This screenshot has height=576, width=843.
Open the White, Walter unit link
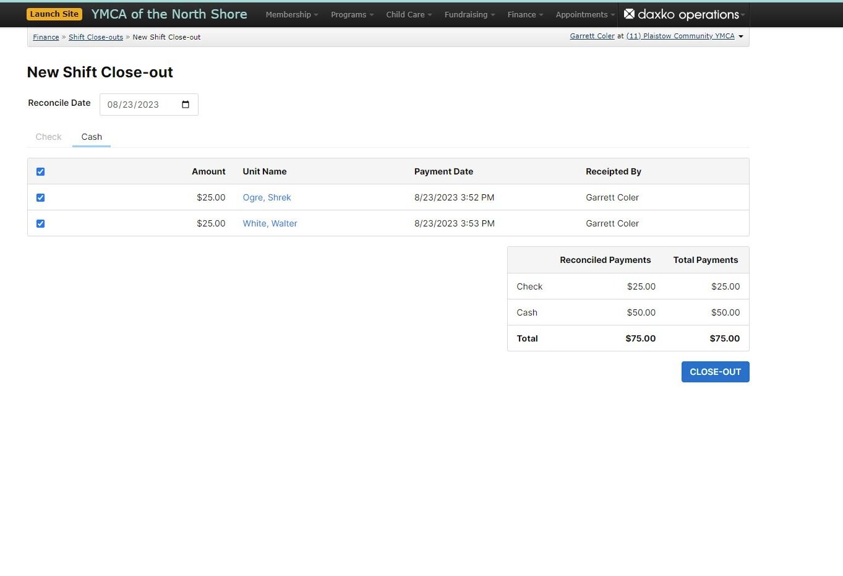pos(270,223)
